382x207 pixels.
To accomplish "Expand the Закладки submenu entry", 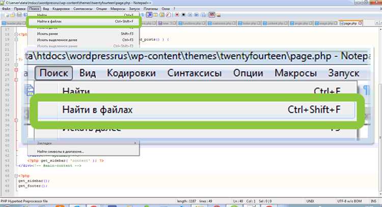I will click(x=84, y=143).
